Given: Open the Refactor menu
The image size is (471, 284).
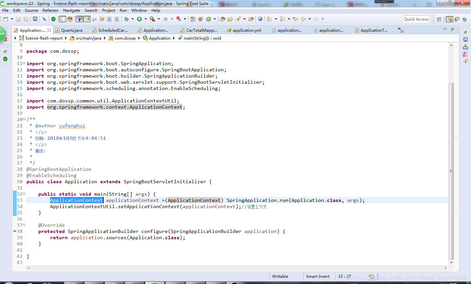Looking at the screenshot, I should coord(50,10).
